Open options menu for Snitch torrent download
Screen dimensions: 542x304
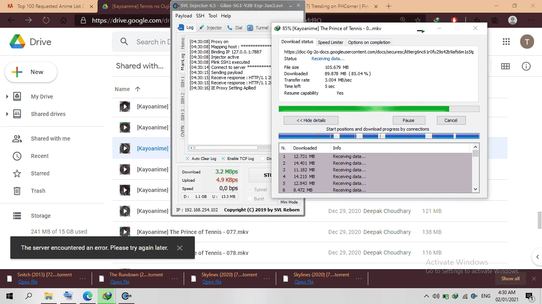coord(83,278)
